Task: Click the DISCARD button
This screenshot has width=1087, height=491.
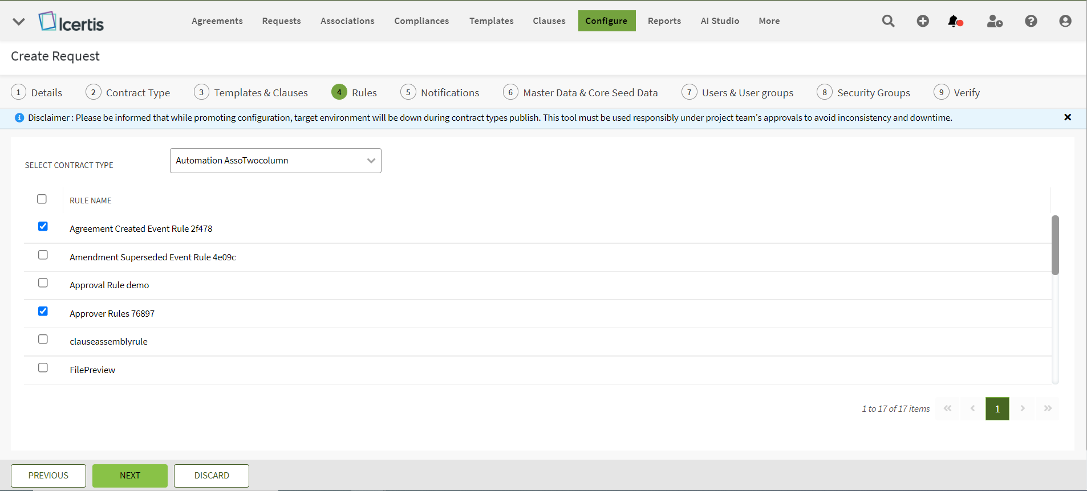Action: point(212,476)
